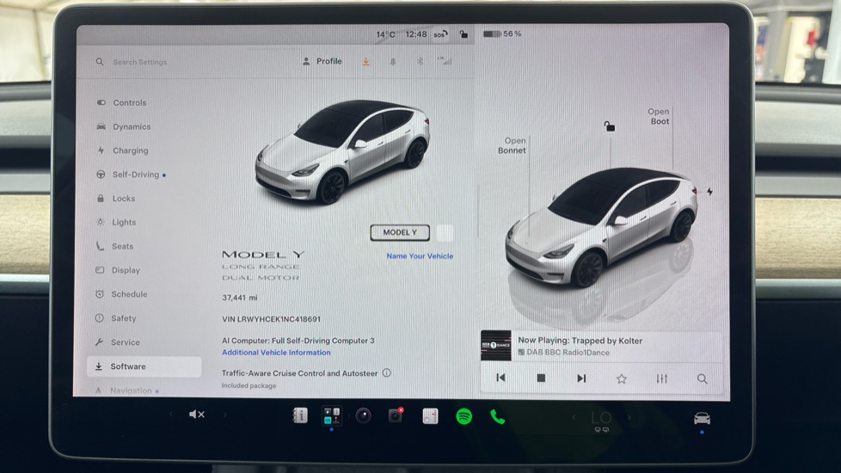This screenshot has width=841, height=473.
Task: Stop the media playback
Action: (x=541, y=378)
